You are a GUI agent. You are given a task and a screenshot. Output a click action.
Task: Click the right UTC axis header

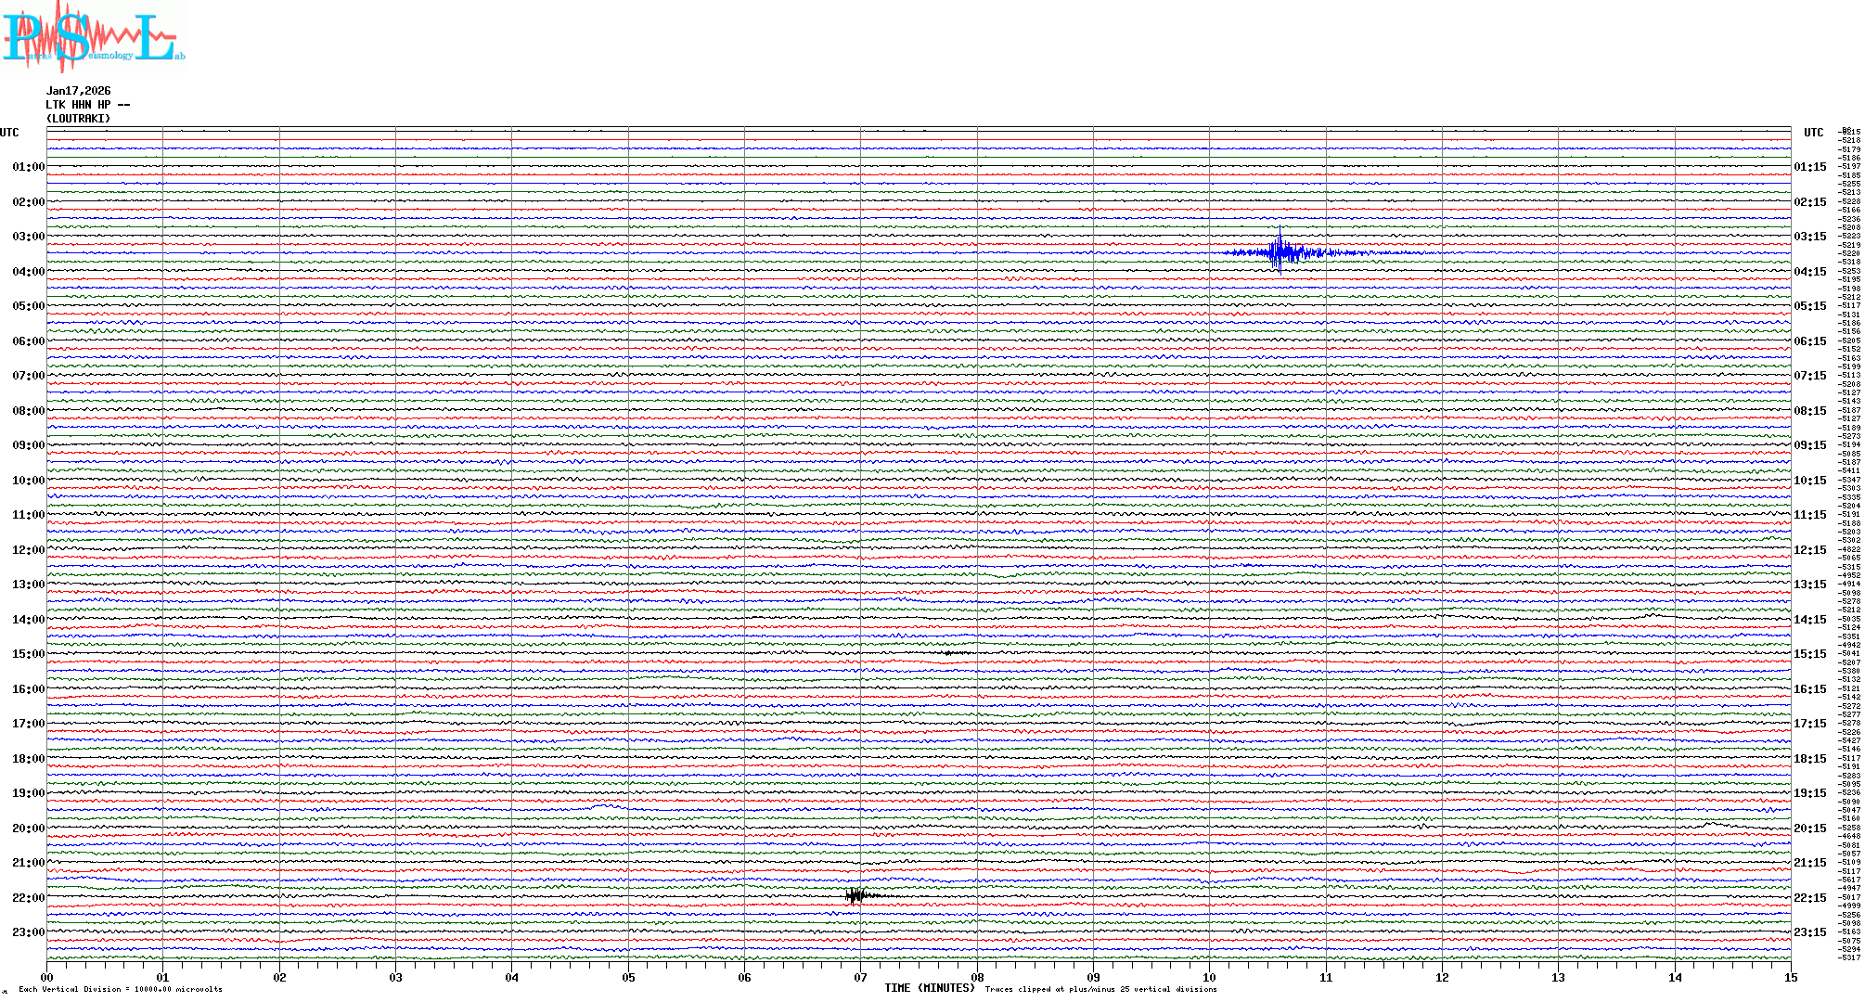coord(1813,133)
